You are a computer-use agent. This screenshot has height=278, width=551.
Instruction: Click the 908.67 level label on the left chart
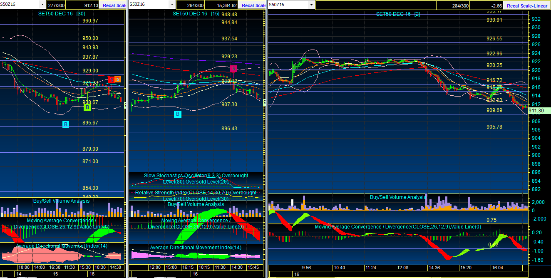90,102
